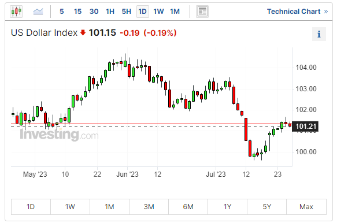Open the Technical Chart link

click(x=298, y=12)
